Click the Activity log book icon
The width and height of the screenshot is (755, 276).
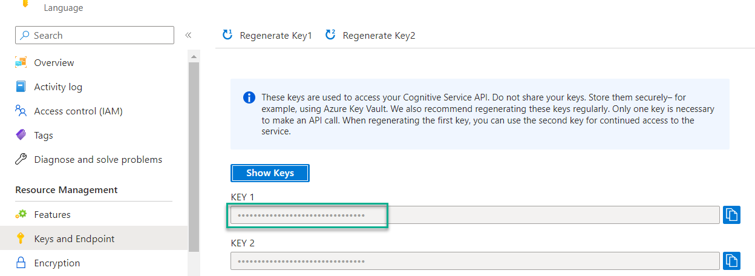tap(21, 87)
